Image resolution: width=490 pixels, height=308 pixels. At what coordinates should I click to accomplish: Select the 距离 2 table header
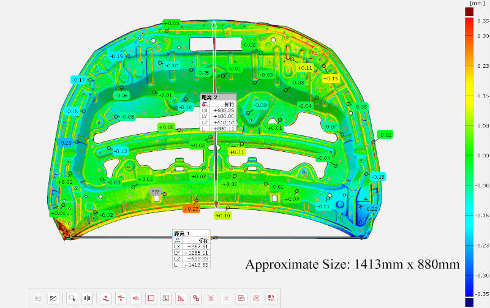tap(218, 97)
